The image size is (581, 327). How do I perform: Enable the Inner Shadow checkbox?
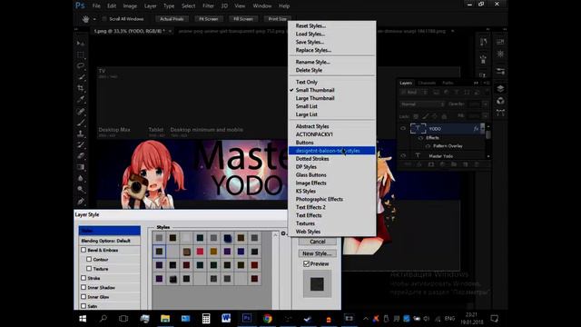84,287
